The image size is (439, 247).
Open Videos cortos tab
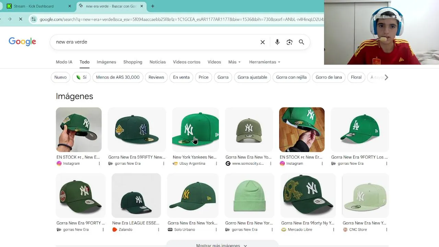(x=187, y=62)
